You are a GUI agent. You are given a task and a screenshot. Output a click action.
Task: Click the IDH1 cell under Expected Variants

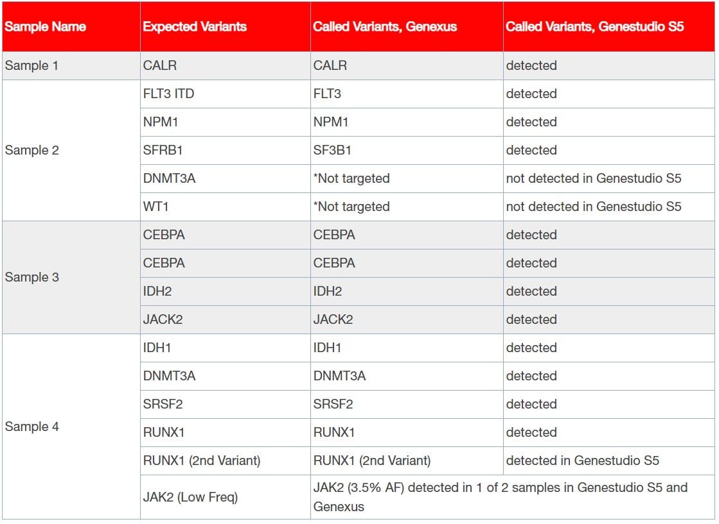pos(157,348)
